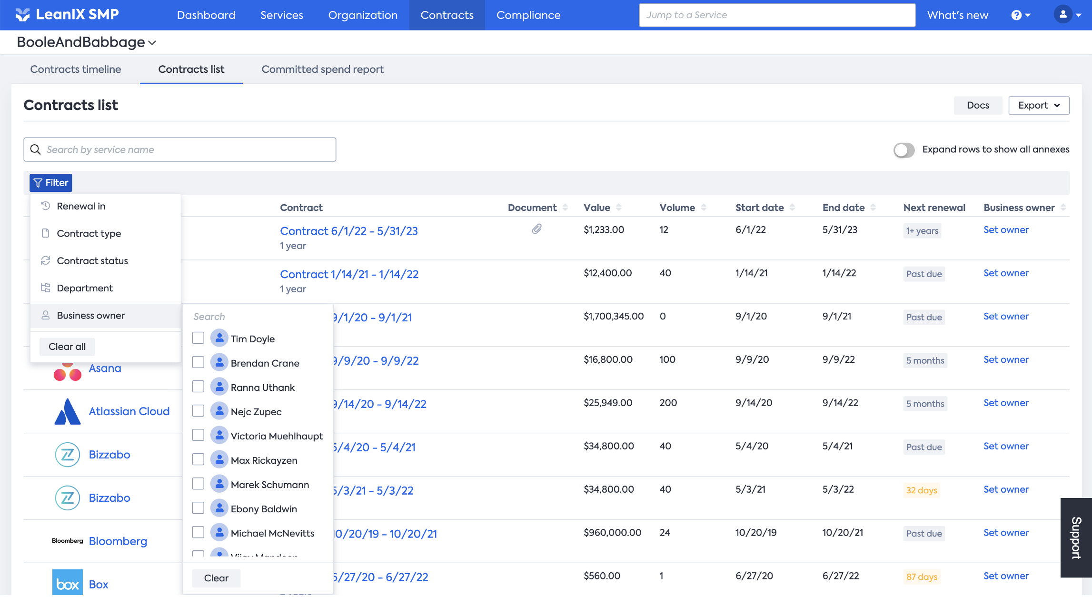1092x597 pixels.
Task: Sort by Value column arrows
Action: (x=618, y=208)
